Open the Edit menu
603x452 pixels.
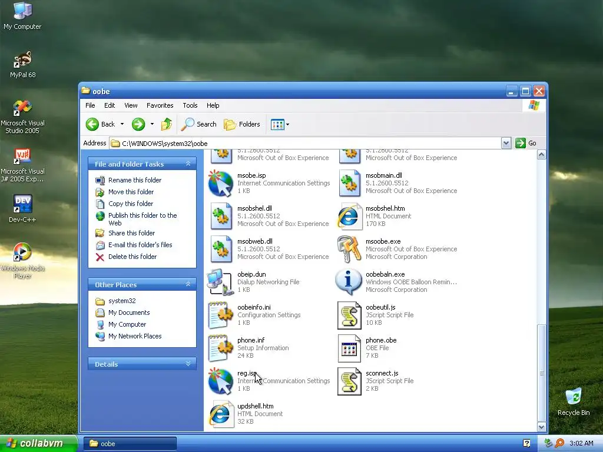click(x=110, y=105)
